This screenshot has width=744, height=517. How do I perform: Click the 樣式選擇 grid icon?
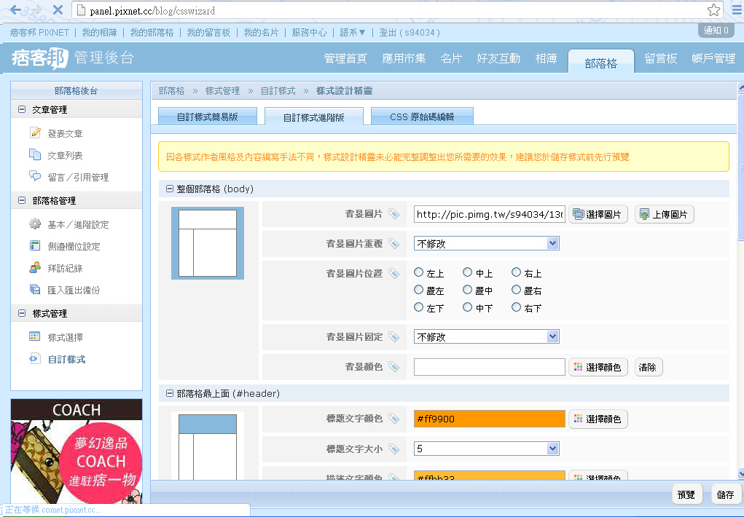tap(35, 336)
